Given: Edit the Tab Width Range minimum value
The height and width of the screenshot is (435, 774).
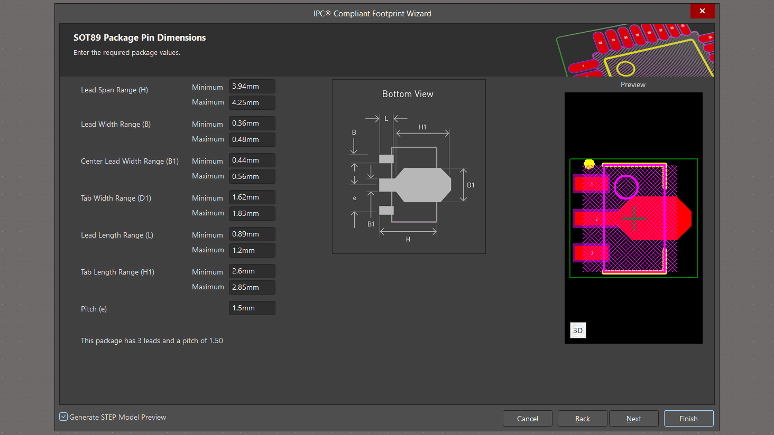Looking at the screenshot, I should click(252, 197).
